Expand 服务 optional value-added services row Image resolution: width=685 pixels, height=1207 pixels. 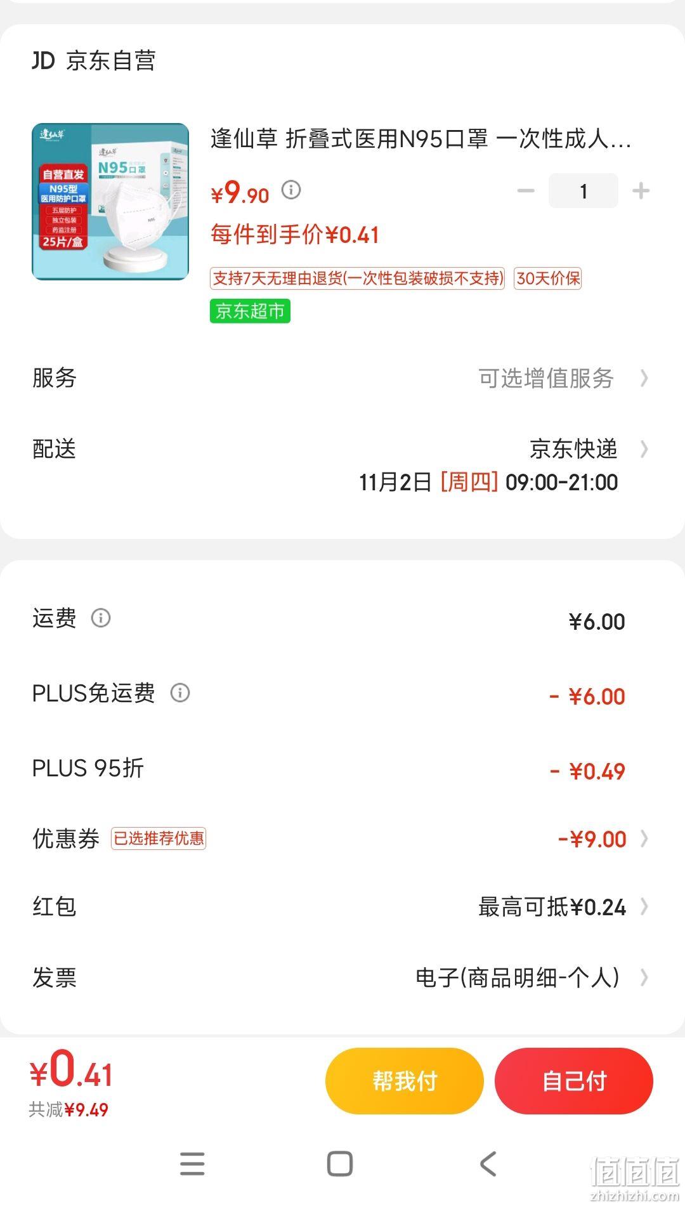pos(342,378)
